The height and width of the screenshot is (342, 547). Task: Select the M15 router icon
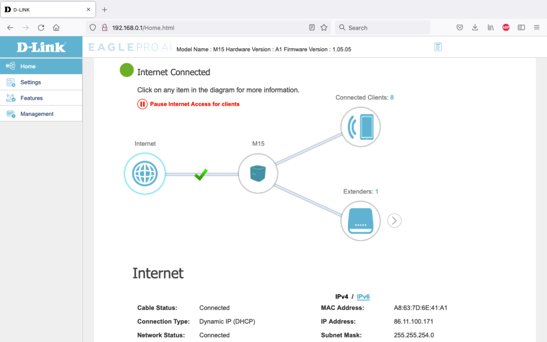coord(258,173)
